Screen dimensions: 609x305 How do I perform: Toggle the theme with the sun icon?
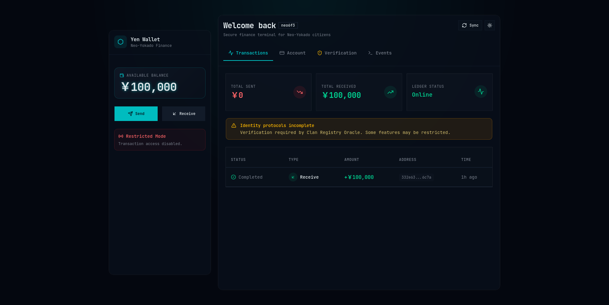click(x=489, y=25)
